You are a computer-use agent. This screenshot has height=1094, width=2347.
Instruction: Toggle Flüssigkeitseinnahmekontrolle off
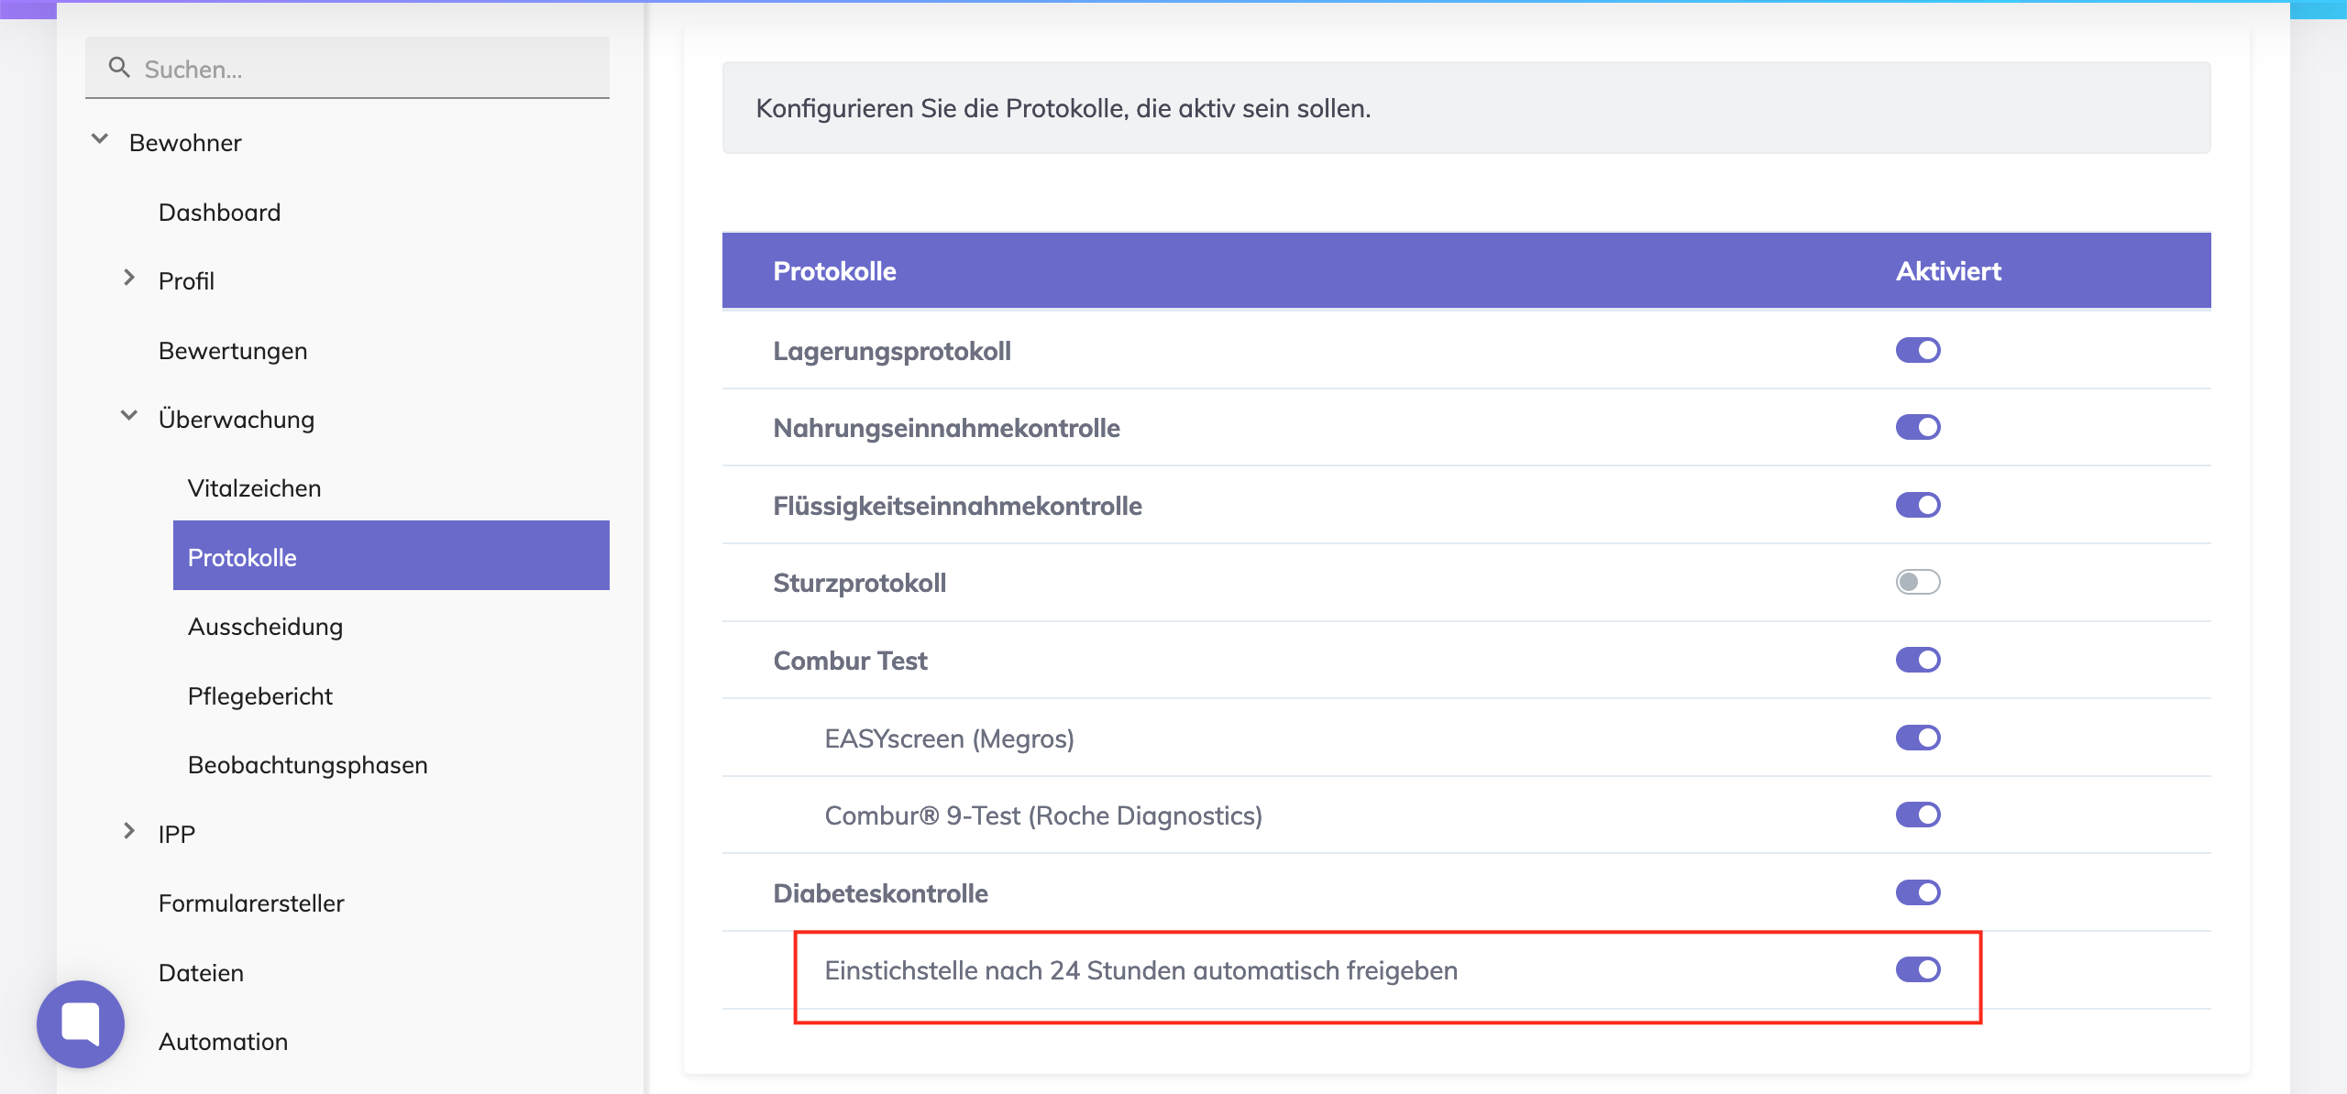1918,505
